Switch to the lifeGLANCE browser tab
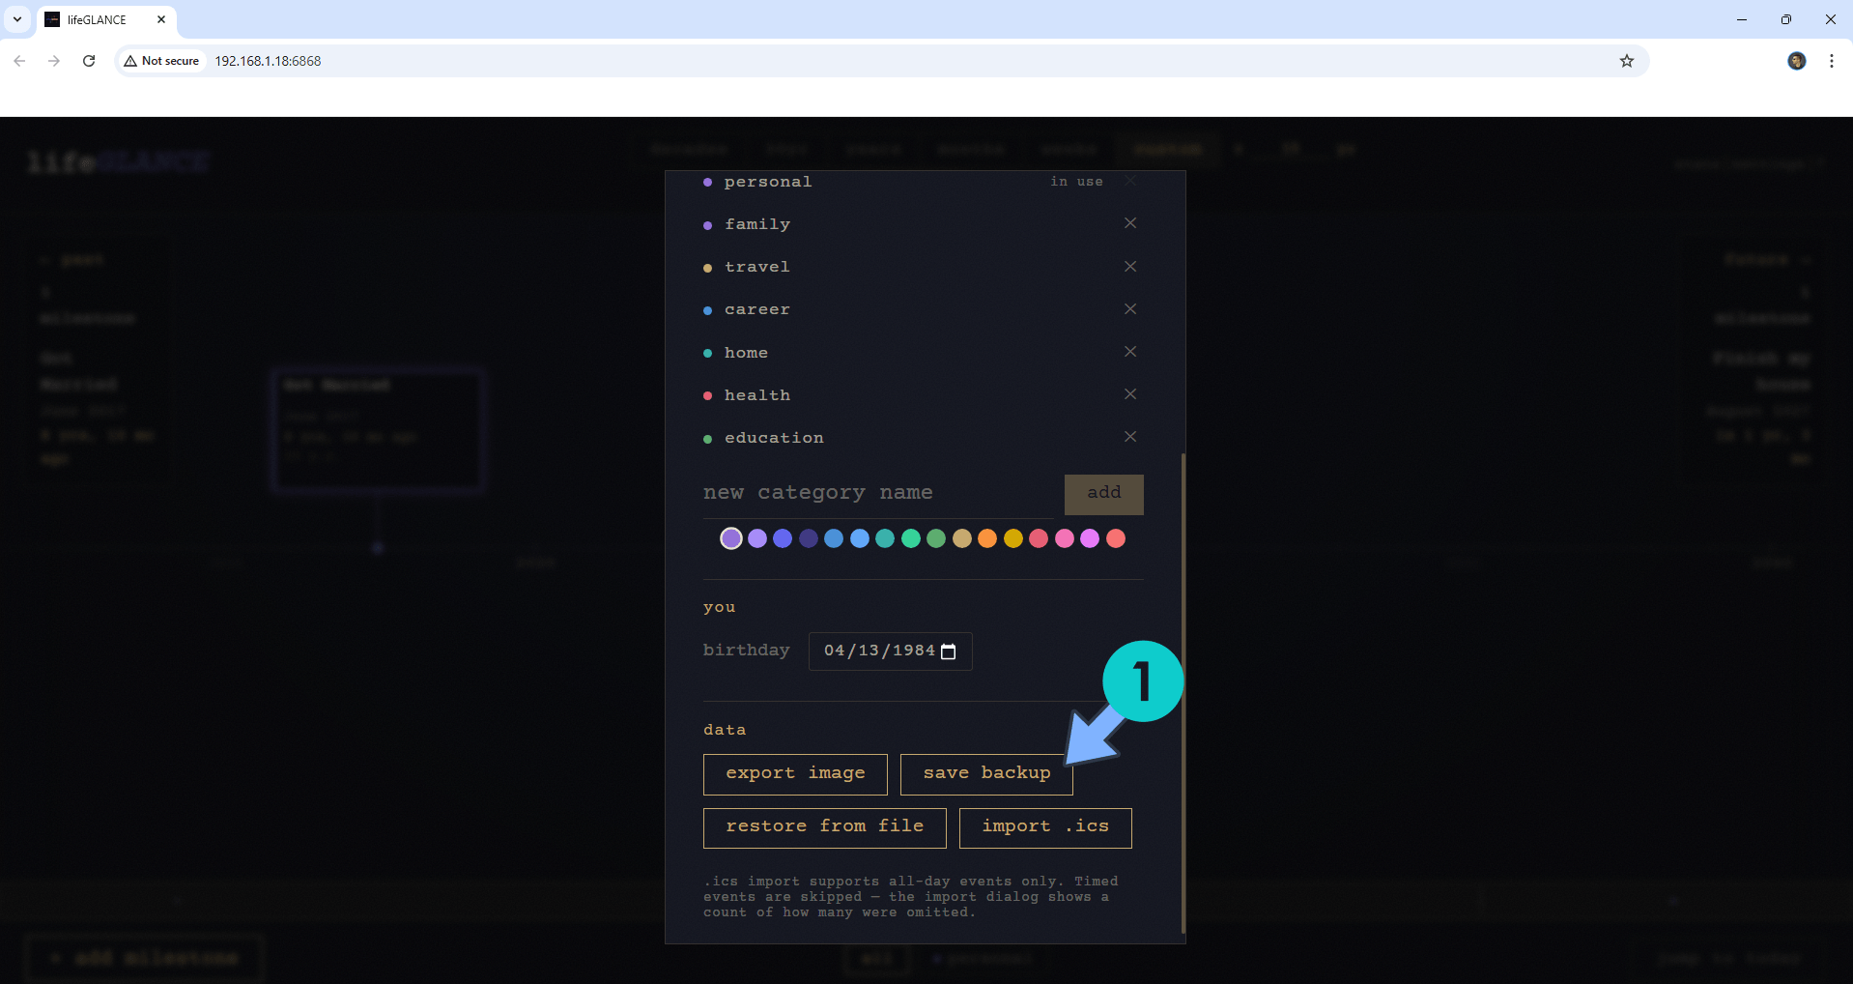The height and width of the screenshot is (984, 1853). point(97,19)
